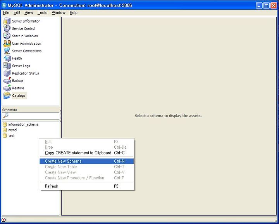Screen dimensions: 279x224
Task: Open the Tools menu
Action: point(42,13)
